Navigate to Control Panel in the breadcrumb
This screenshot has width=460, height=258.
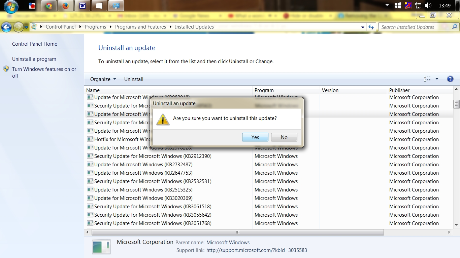point(61,27)
